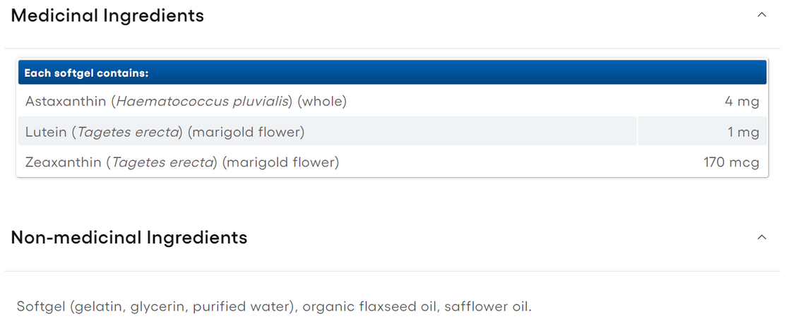Screen dimensions: 791x333
Task: Click the 'Each softgel contains:' table header
Action: [86, 73]
